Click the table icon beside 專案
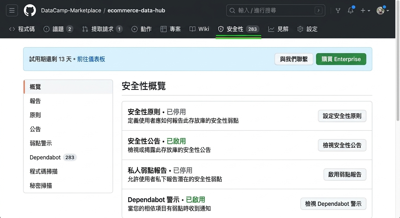 (163, 29)
